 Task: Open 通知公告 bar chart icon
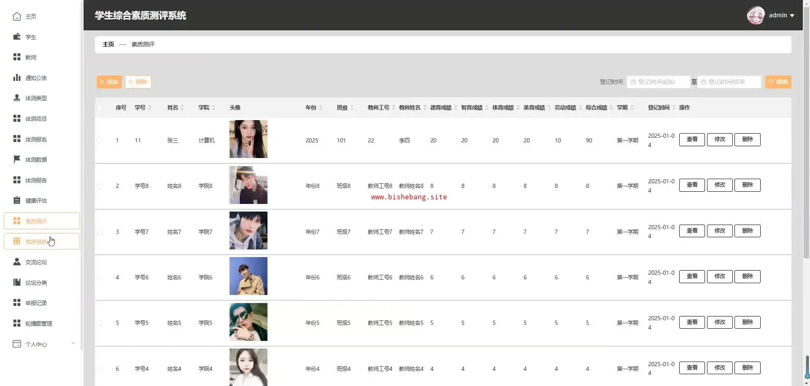pos(17,78)
